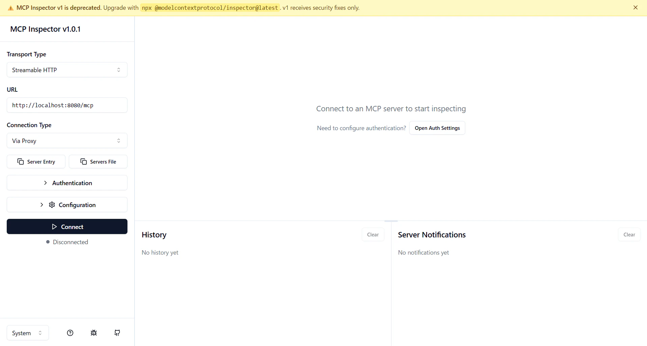The image size is (647, 346).
Task: Expand the Authentication section
Action: pyautogui.click(x=67, y=183)
